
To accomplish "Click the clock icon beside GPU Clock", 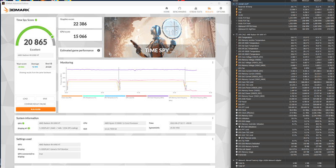I will 236,110.
